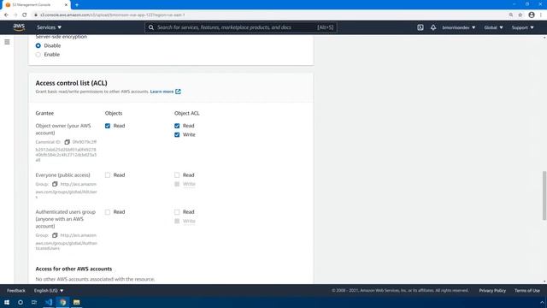The image size is (547, 308).
Task: Expand the Services dropdown
Action: 50,27
